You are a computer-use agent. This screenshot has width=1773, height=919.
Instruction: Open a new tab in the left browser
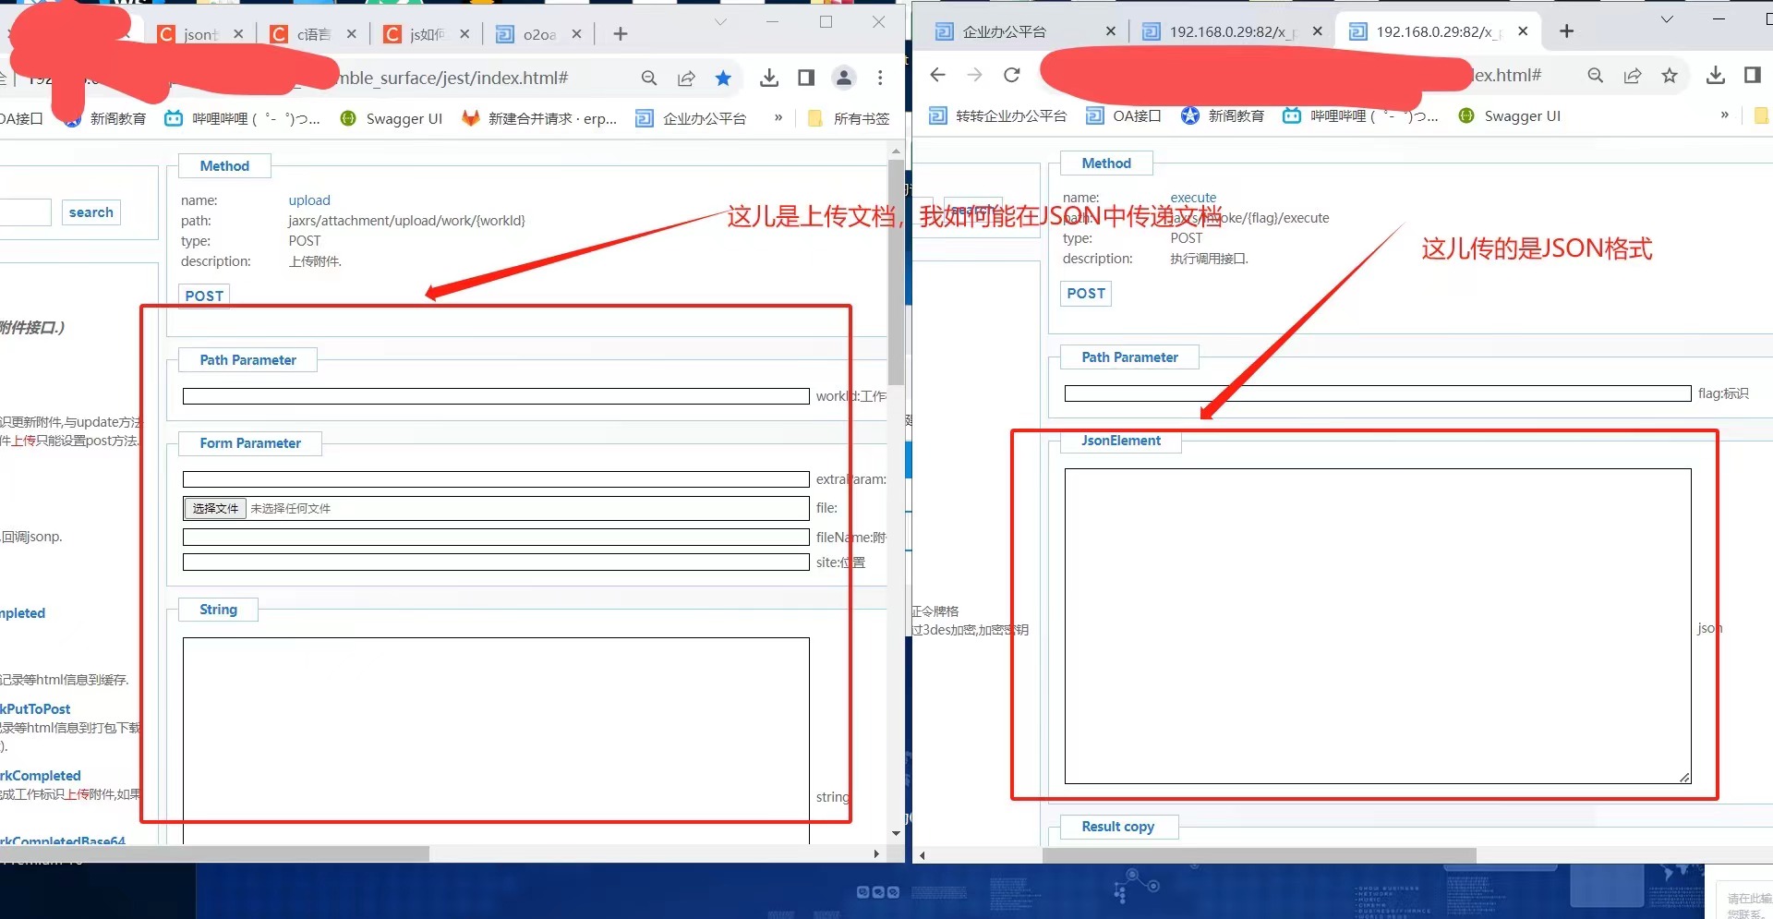[621, 34]
